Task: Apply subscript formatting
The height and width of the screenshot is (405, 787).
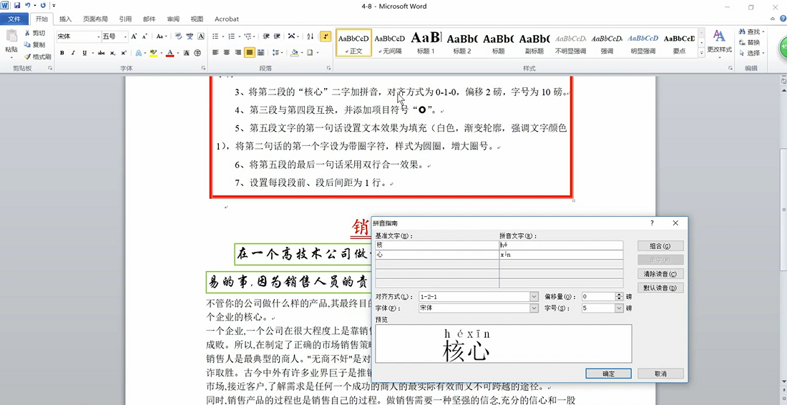Action: pyautogui.click(x=112, y=52)
